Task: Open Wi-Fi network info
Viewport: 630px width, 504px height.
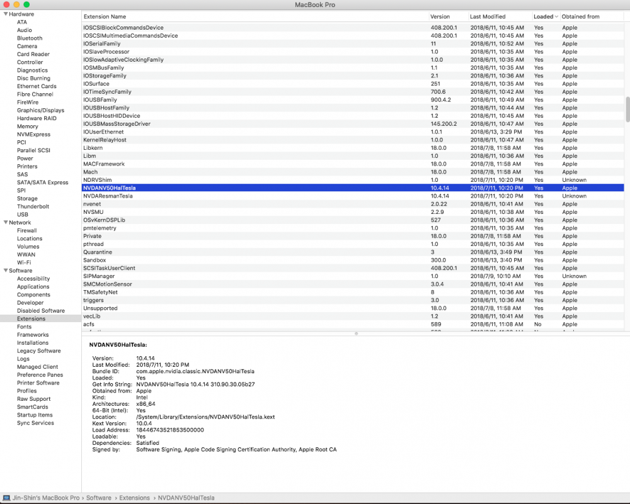Action: (x=24, y=263)
